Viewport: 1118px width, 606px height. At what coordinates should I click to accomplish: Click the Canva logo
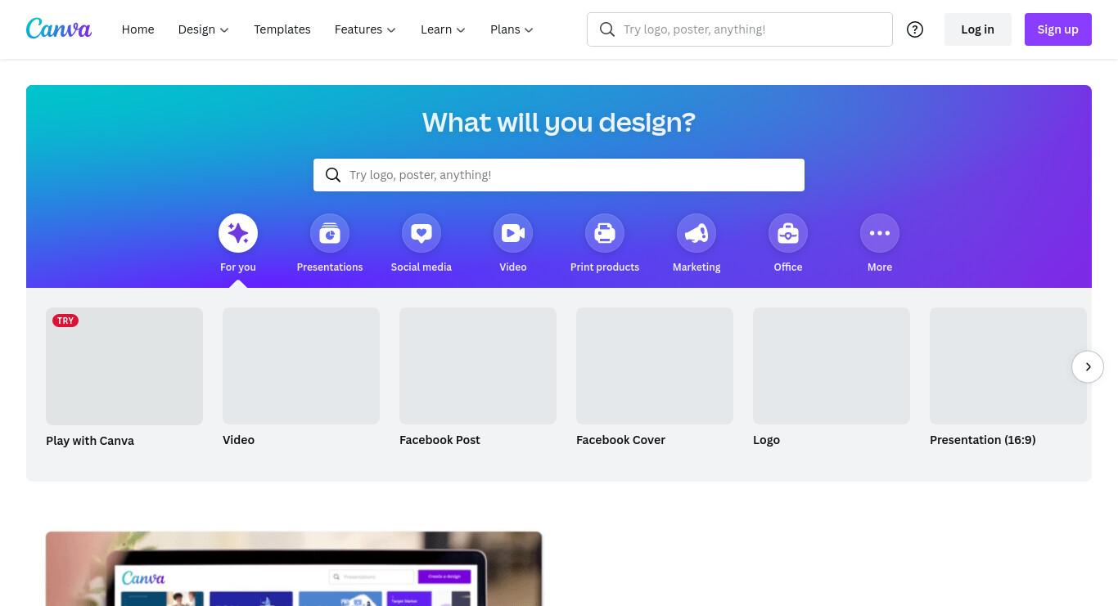pyautogui.click(x=59, y=29)
